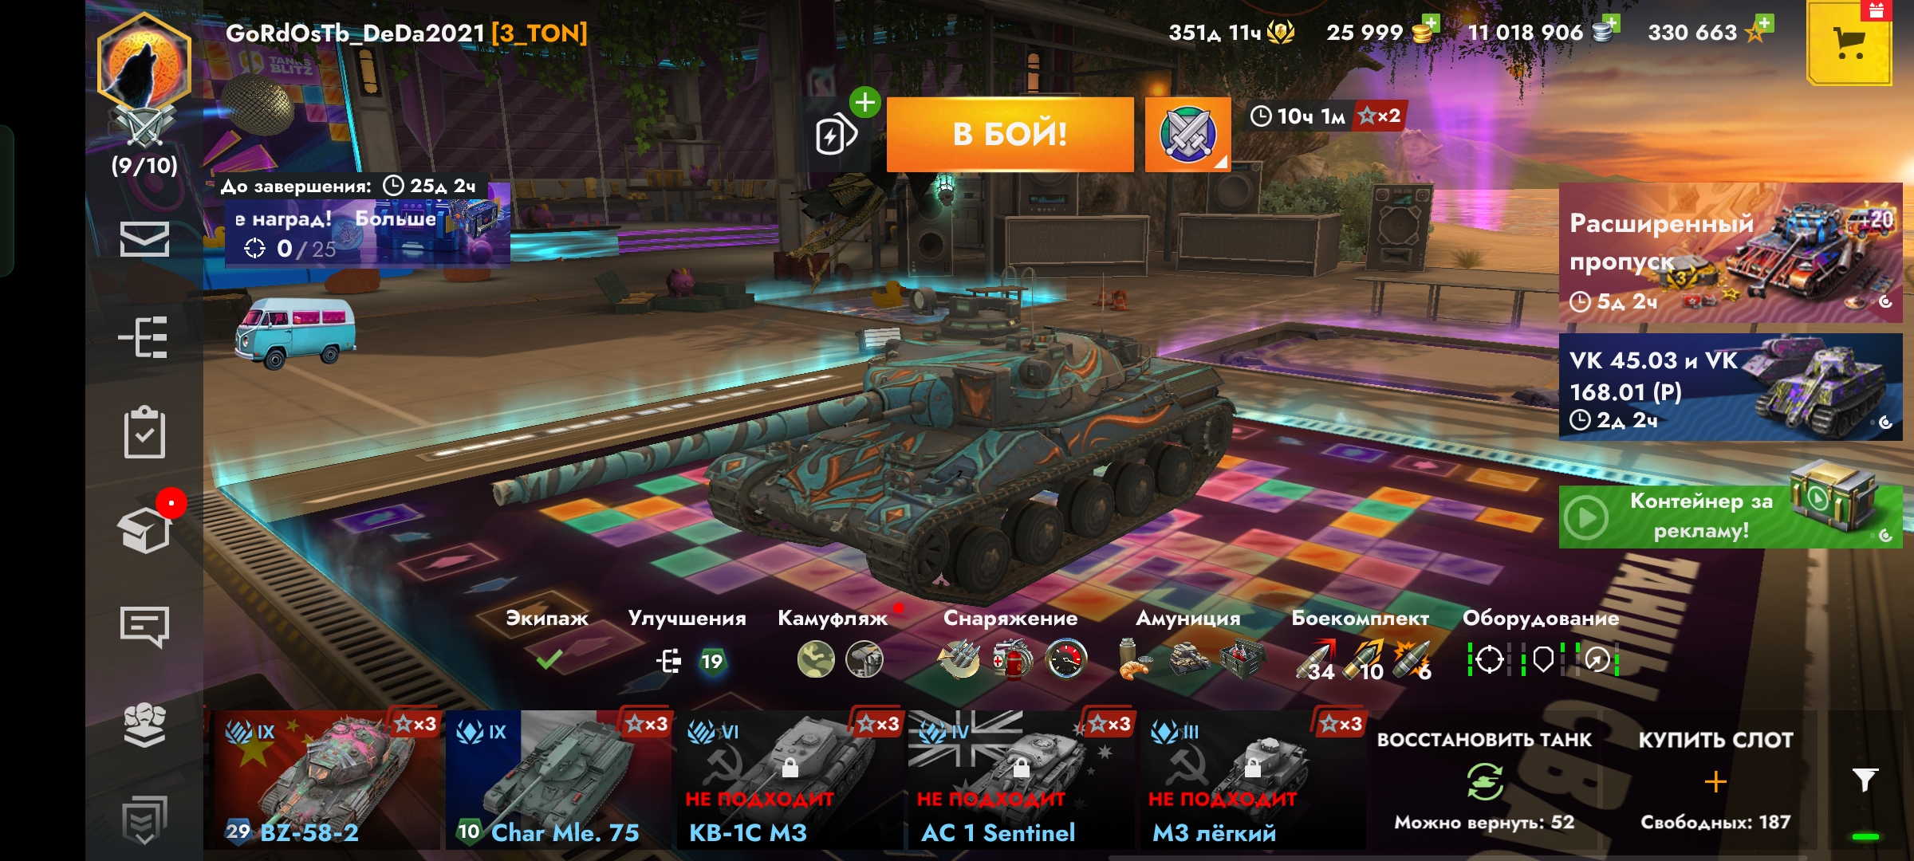Click the КУПИТЬ СЛОТ plus tile
Viewport: 1914px width, 861px height.
pos(1715,780)
